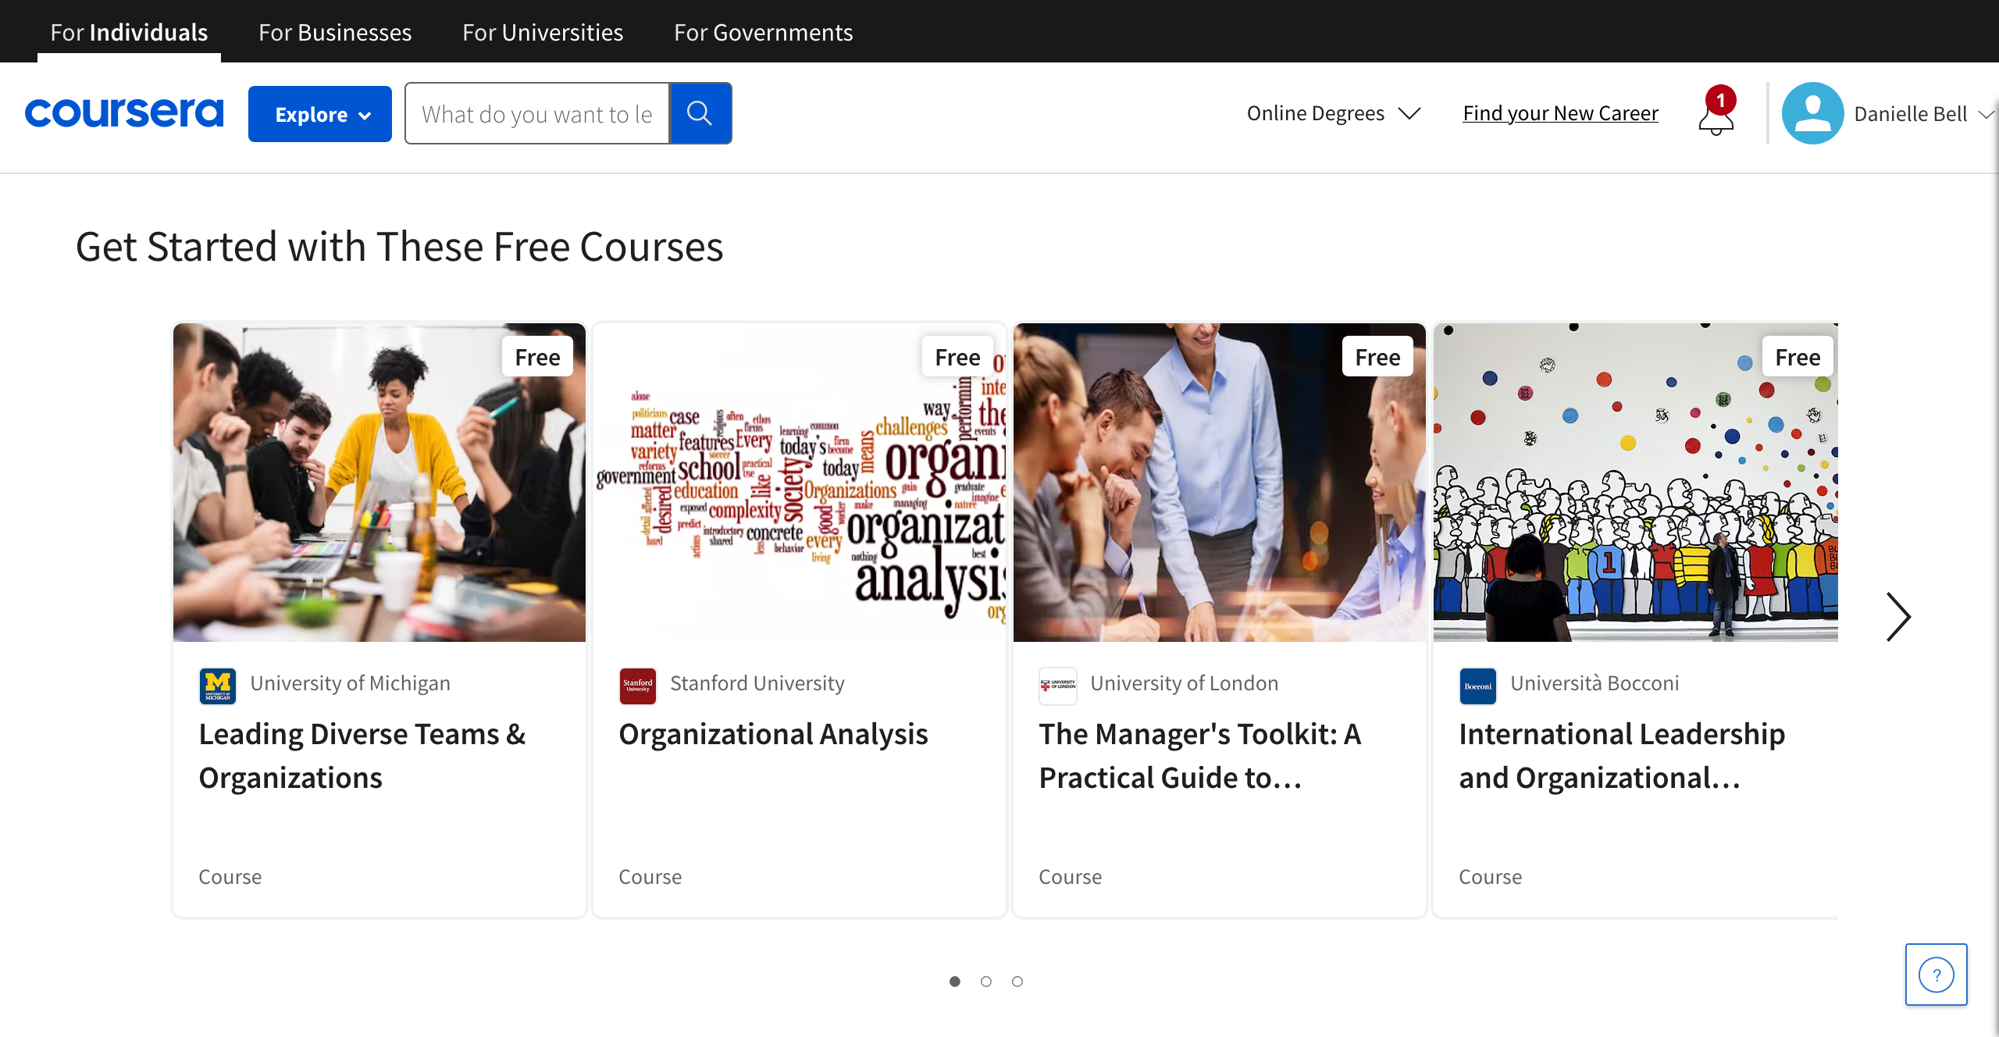
Task: Click the Università Bocconi logo
Action: [x=1477, y=686]
